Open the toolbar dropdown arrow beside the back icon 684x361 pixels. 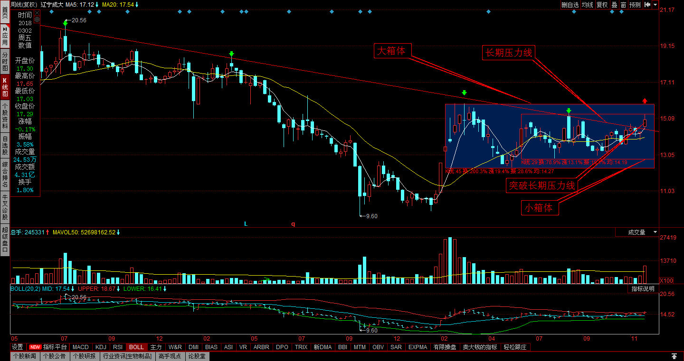[655, 4]
